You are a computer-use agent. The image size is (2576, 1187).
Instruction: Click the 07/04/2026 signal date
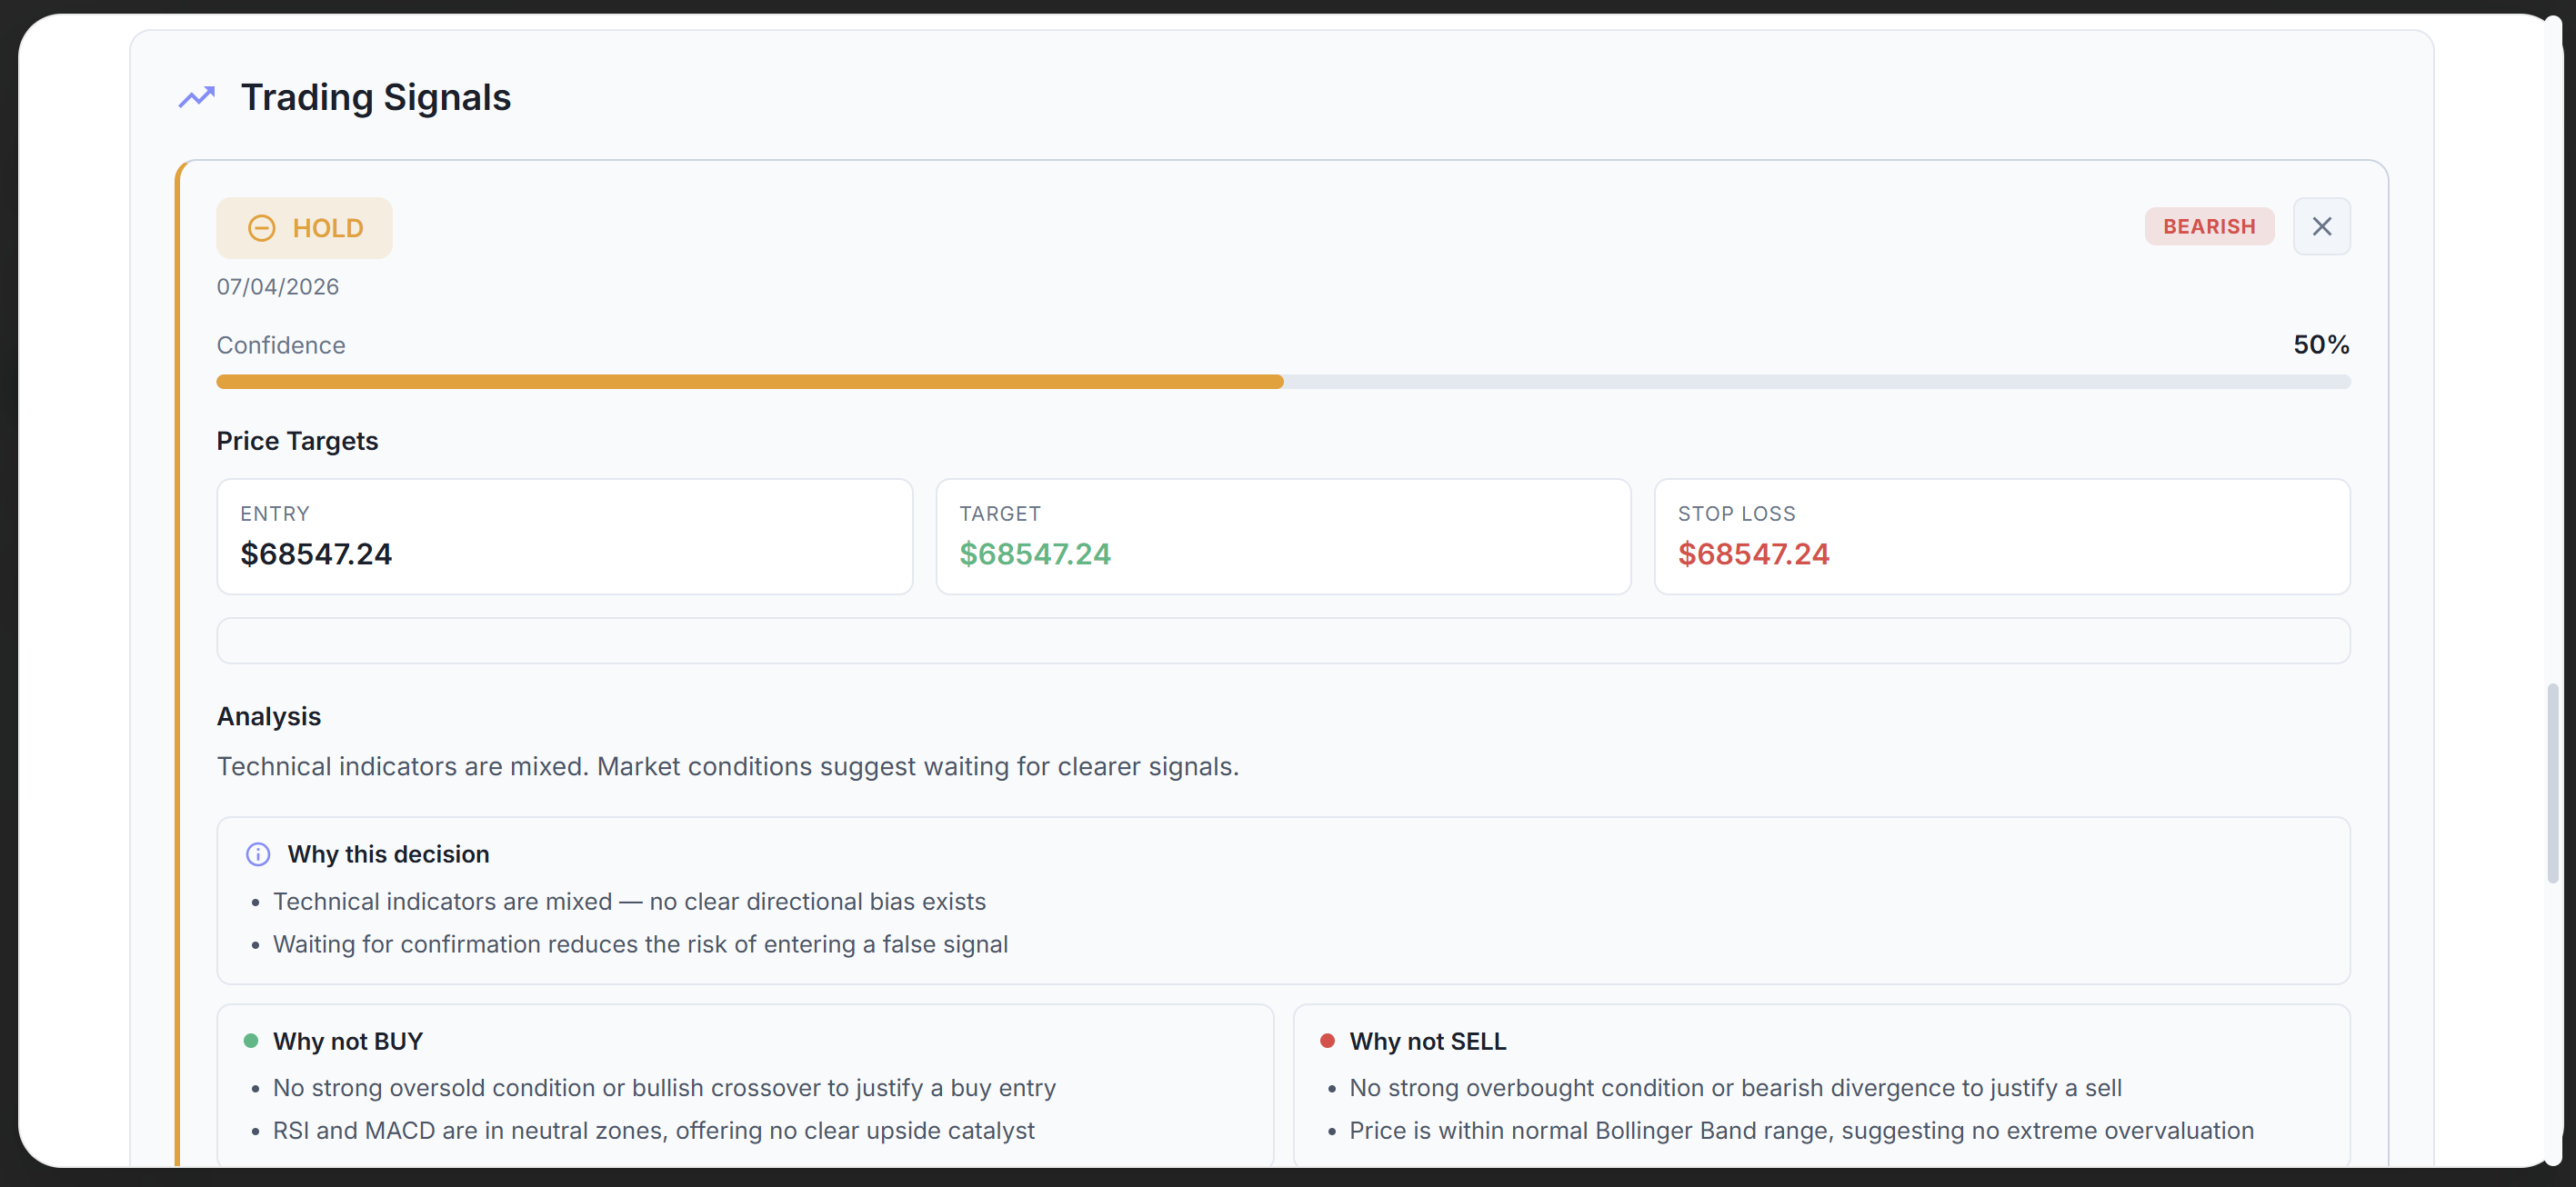point(278,287)
